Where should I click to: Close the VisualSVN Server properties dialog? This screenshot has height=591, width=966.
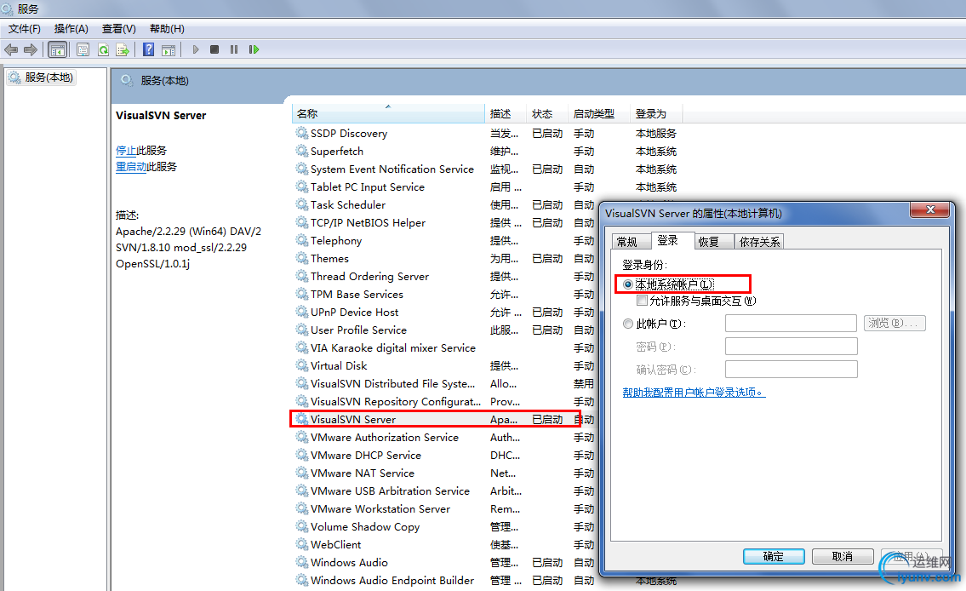coord(930,209)
